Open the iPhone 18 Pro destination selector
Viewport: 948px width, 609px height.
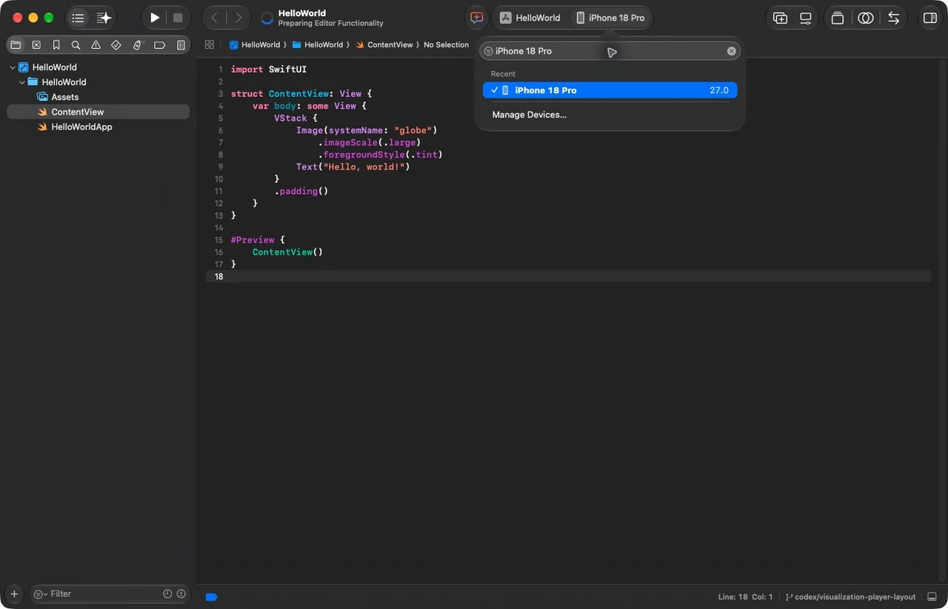(x=610, y=18)
